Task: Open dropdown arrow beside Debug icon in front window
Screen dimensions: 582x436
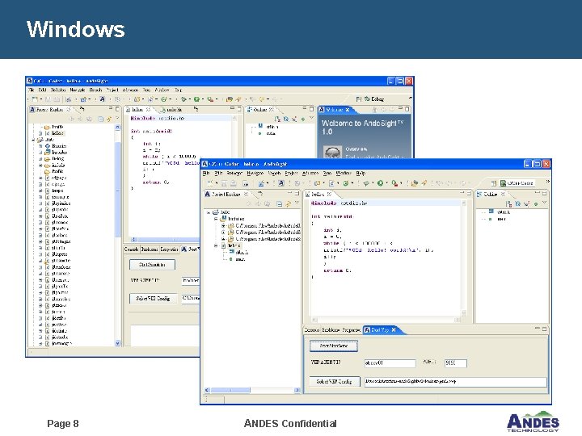Action: click(373, 183)
